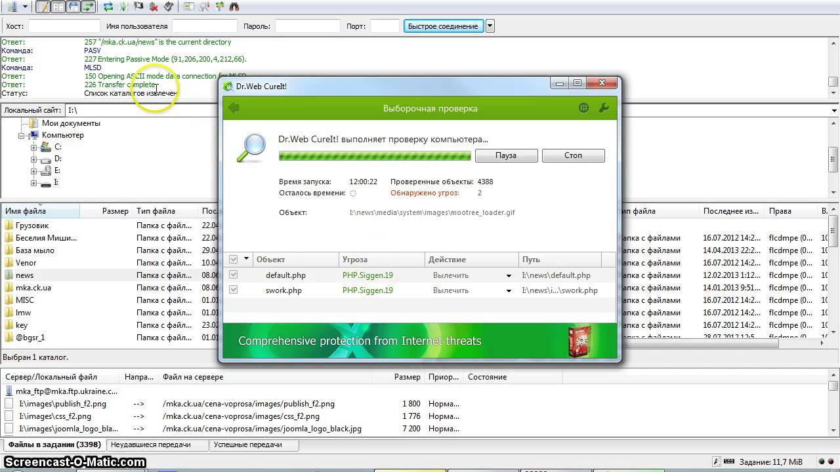Toggle the transfer queue display icon

(x=88, y=7)
